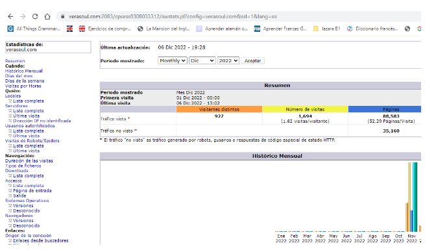Open Dirección IP no identificada link
Image resolution: width=425 pixels, height=252 pixels.
point(42,121)
